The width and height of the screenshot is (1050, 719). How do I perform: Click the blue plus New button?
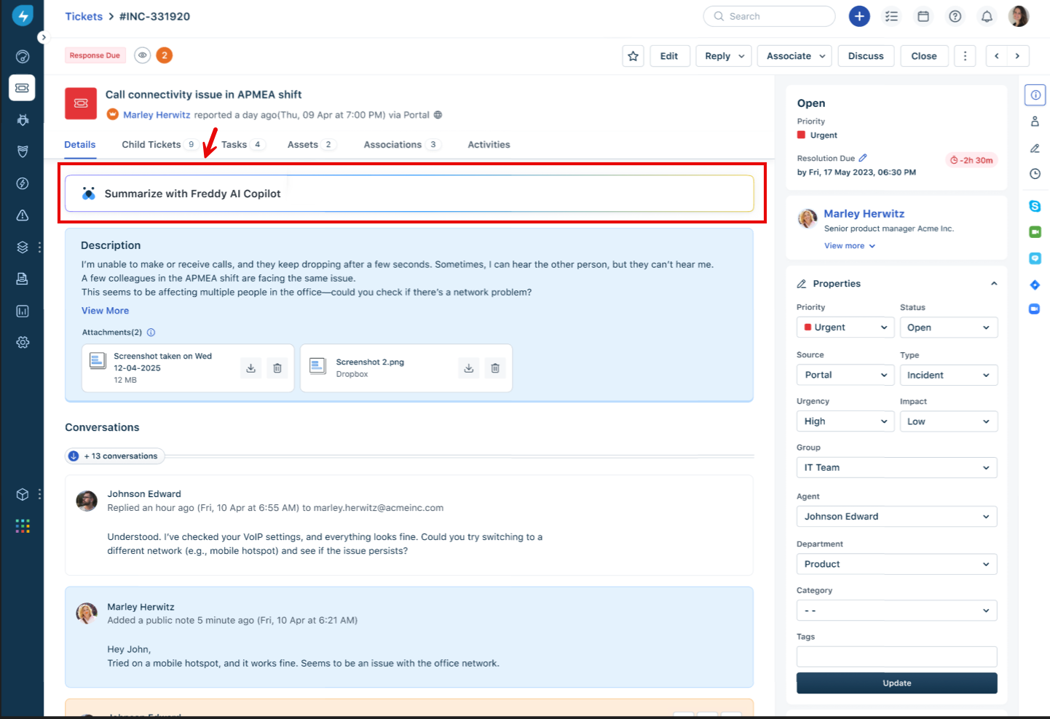[859, 16]
